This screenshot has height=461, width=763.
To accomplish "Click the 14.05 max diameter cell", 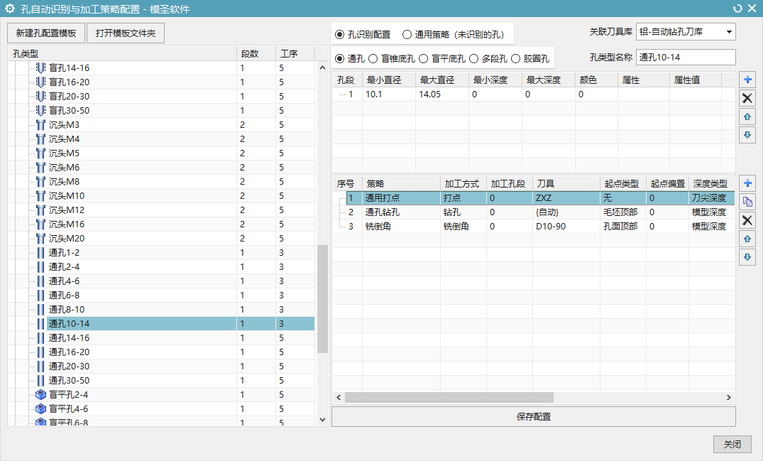I will click(442, 94).
